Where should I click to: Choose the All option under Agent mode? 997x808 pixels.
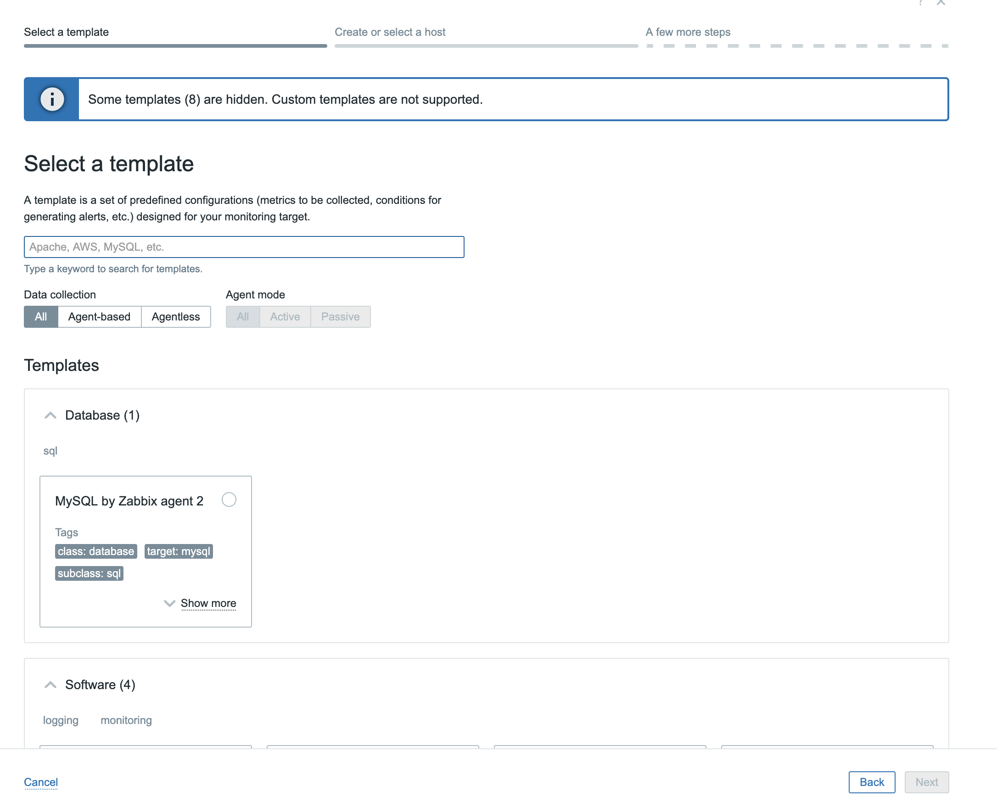(242, 316)
